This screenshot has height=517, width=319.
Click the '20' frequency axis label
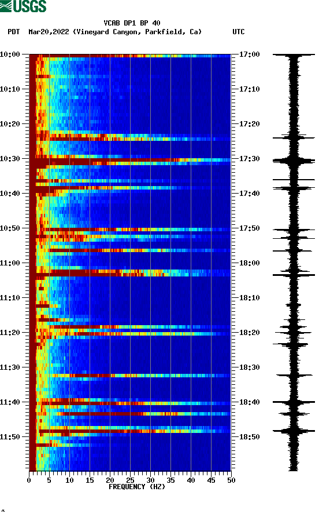point(110,480)
